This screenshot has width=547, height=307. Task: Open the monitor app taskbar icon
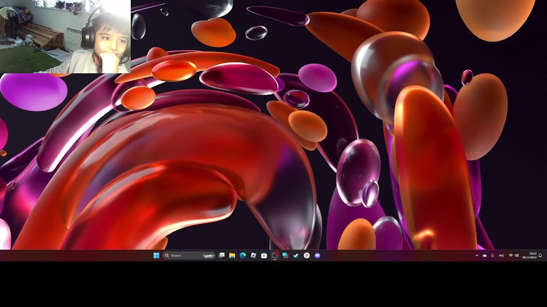tap(285, 255)
